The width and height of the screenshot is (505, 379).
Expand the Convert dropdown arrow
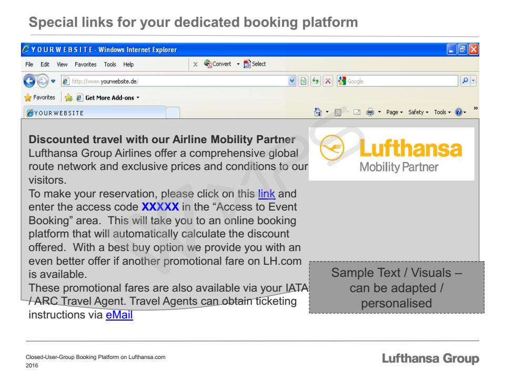click(x=238, y=64)
